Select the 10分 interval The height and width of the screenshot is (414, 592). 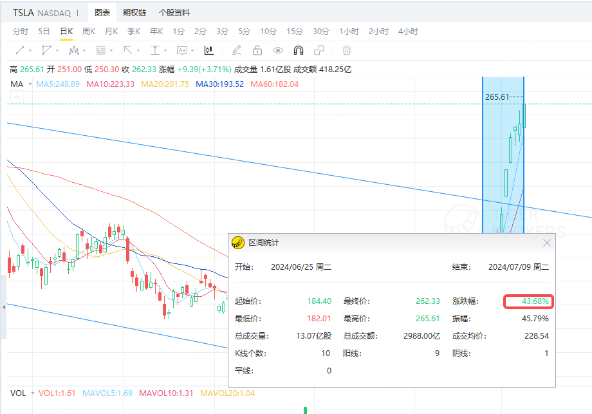tap(268, 32)
